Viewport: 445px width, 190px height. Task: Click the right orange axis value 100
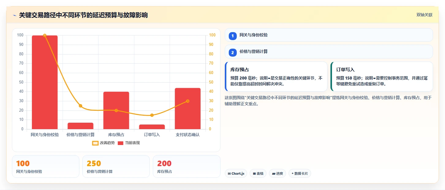click(212, 35)
